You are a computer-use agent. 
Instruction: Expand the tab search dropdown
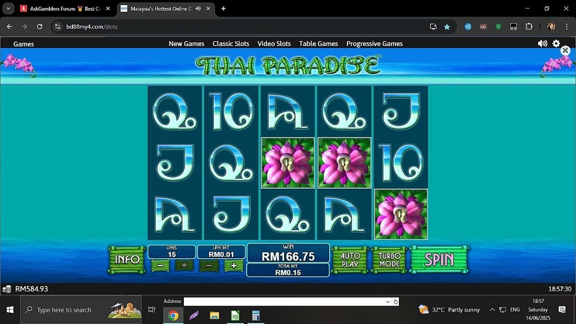[x=8, y=9]
